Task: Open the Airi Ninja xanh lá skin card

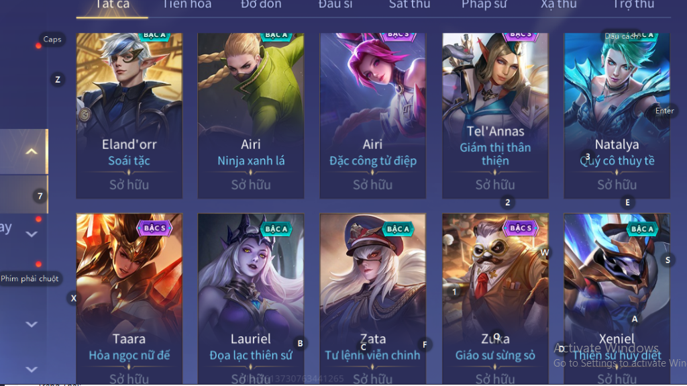Action: pyautogui.click(x=251, y=115)
